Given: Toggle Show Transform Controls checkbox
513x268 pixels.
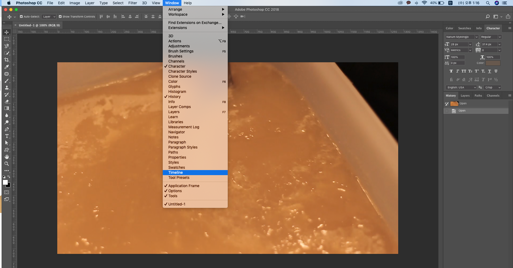Looking at the screenshot, I should pos(60,17).
